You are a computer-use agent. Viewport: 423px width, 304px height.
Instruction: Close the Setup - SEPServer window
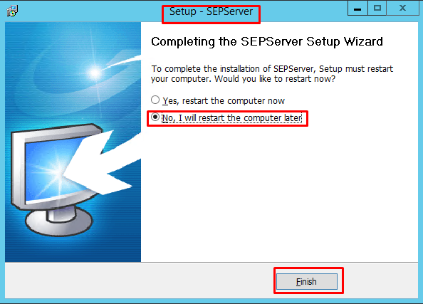pos(402,8)
